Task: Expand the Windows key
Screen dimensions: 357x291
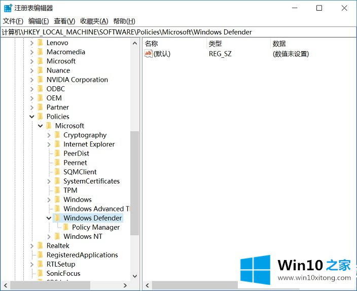Action: point(49,200)
